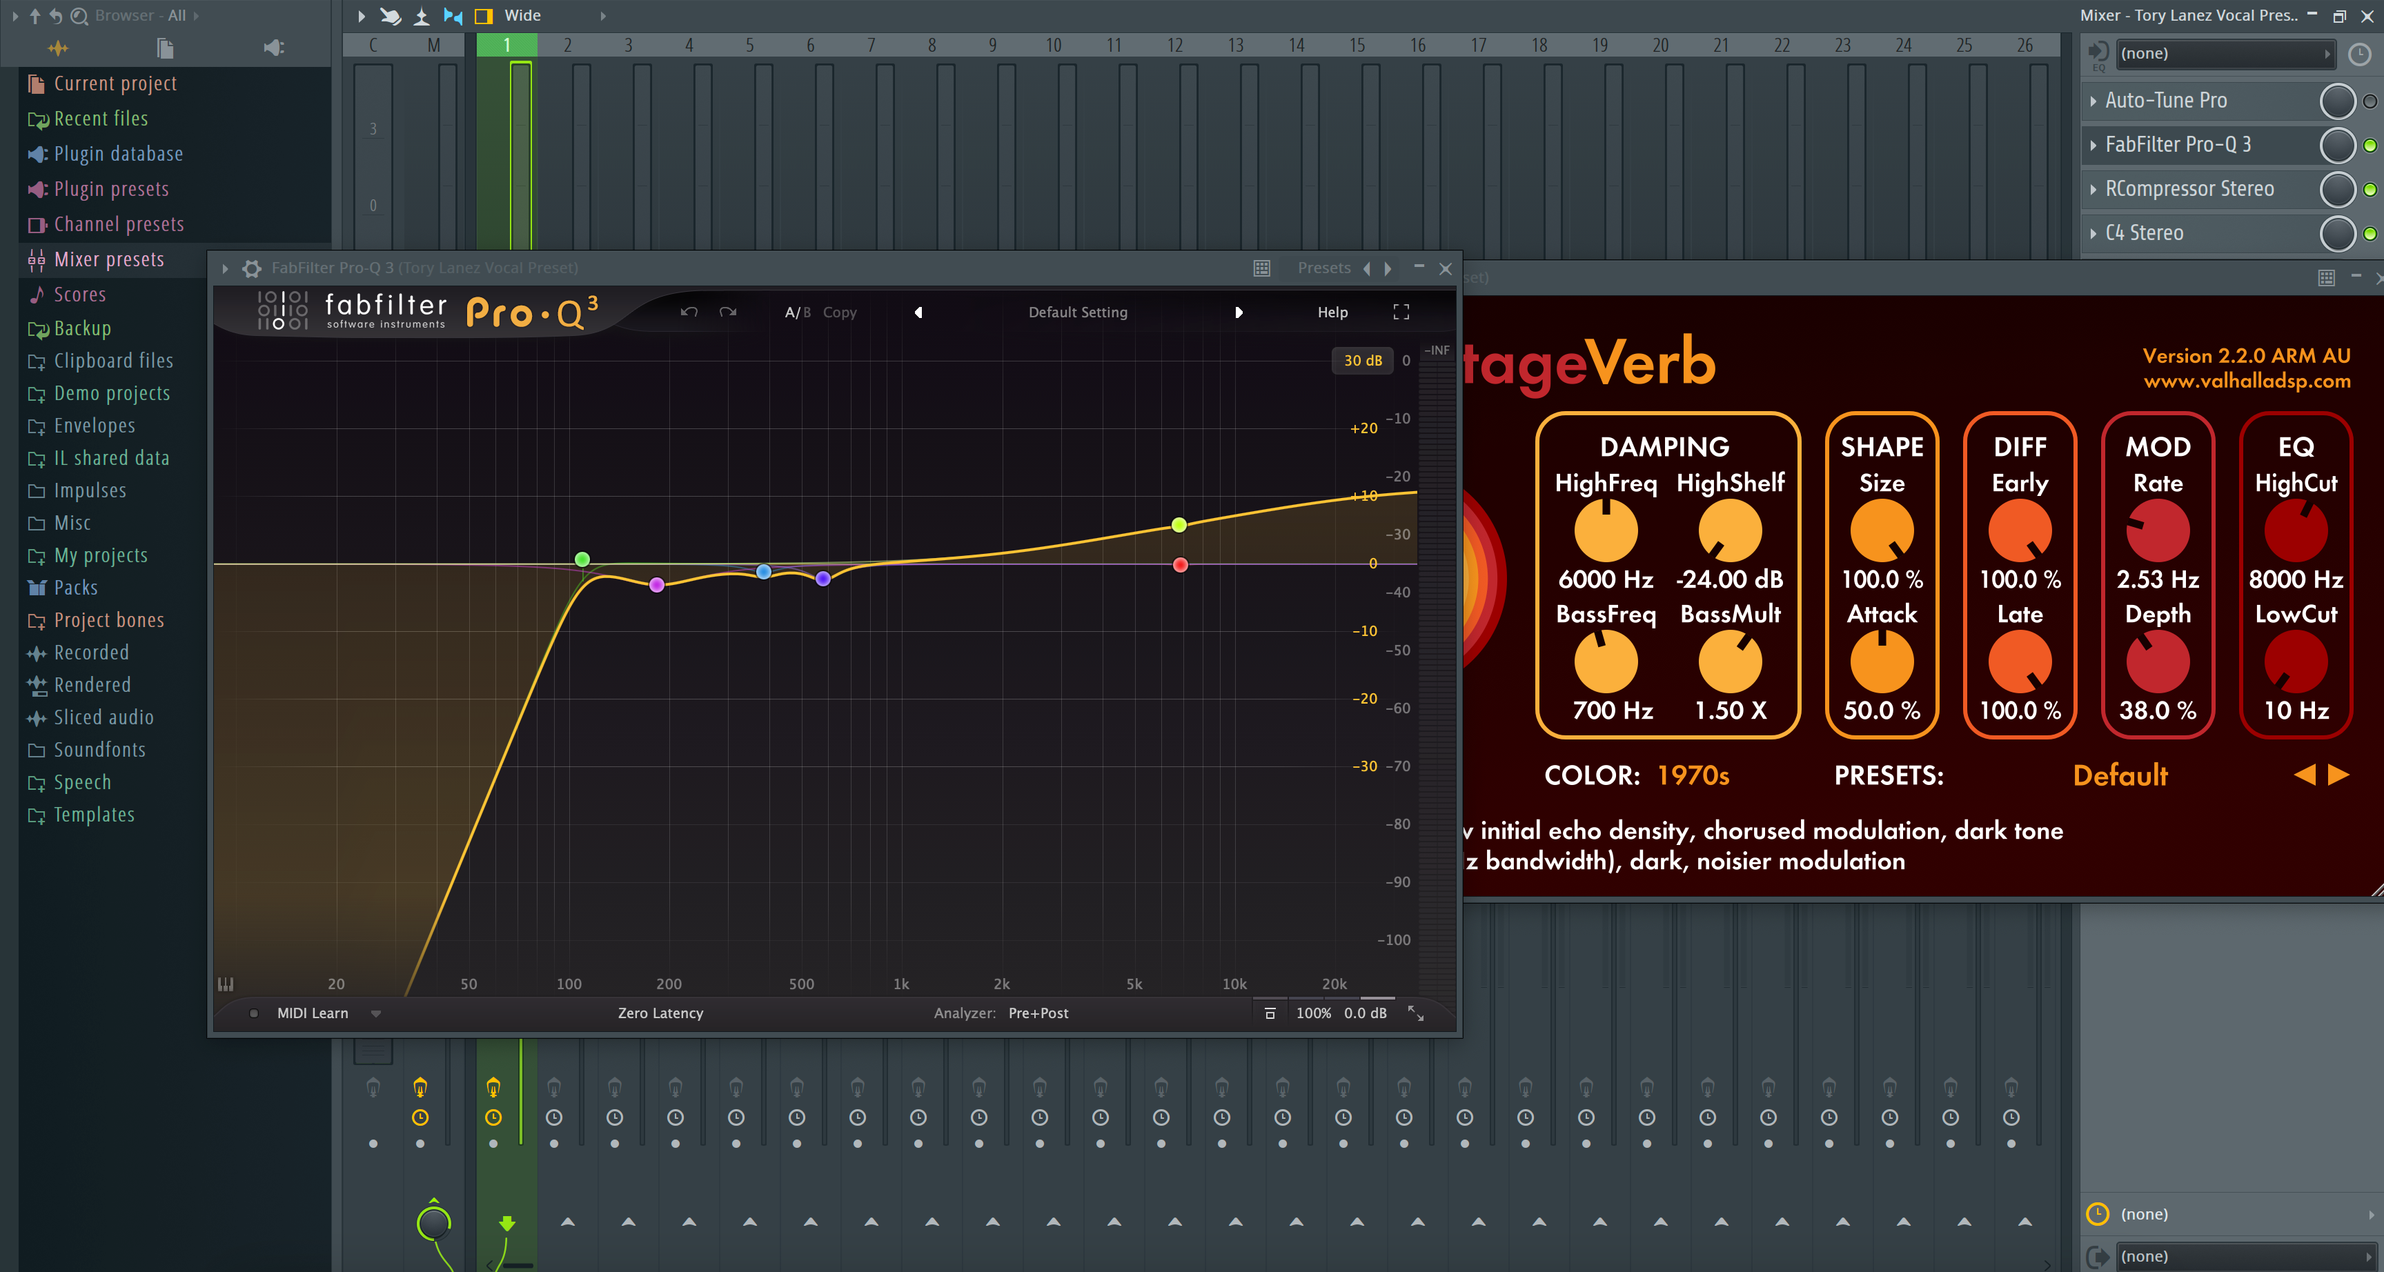The height and width of the screenshot is (1272, 2384).
Task: Open FabFilter plugin gear settings icon
Action: (252, 268)
